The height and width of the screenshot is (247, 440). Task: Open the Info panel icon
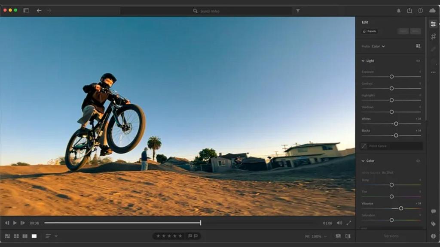point(433,236)
